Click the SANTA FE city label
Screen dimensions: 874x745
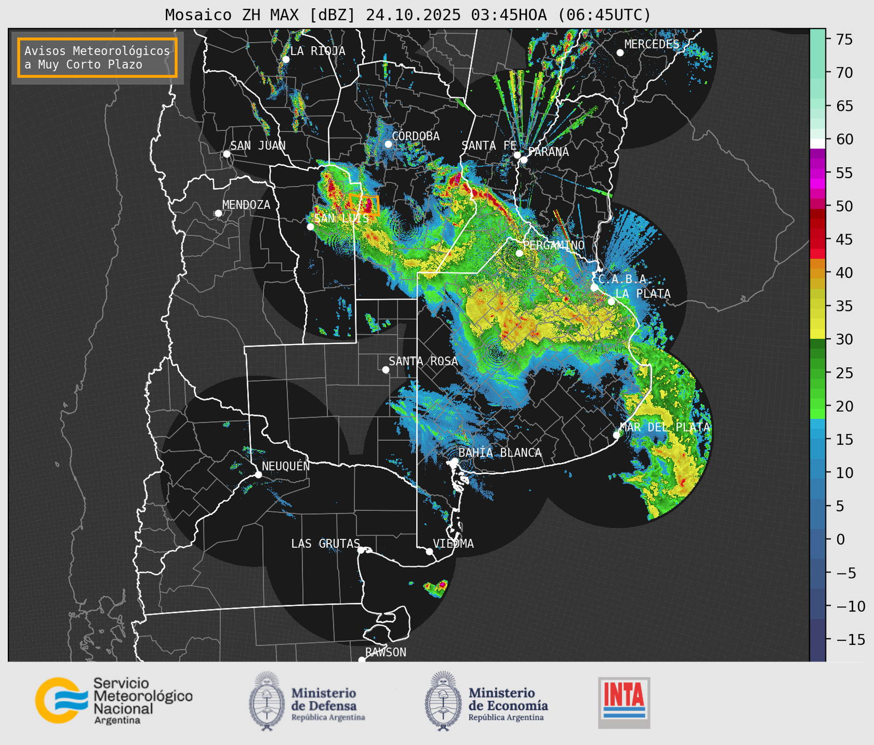click(x=489, y=146)
